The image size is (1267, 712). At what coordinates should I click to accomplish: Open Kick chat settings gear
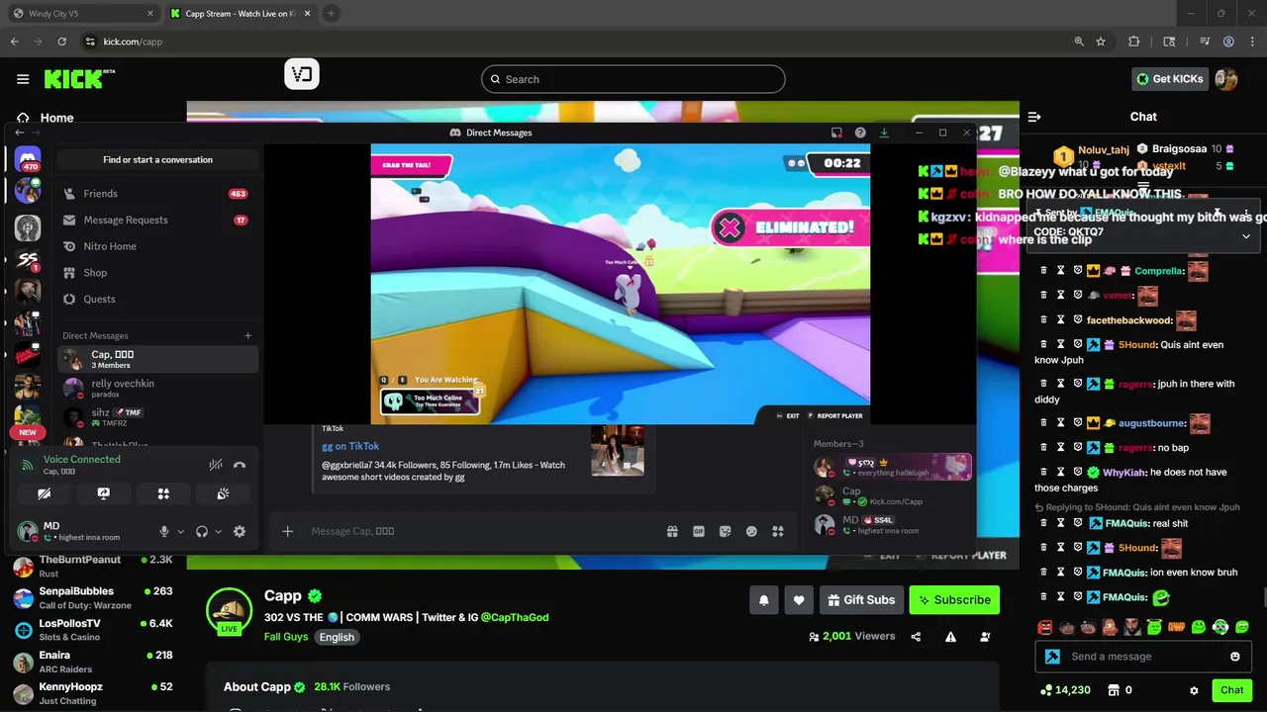(x=1194, y=690)
